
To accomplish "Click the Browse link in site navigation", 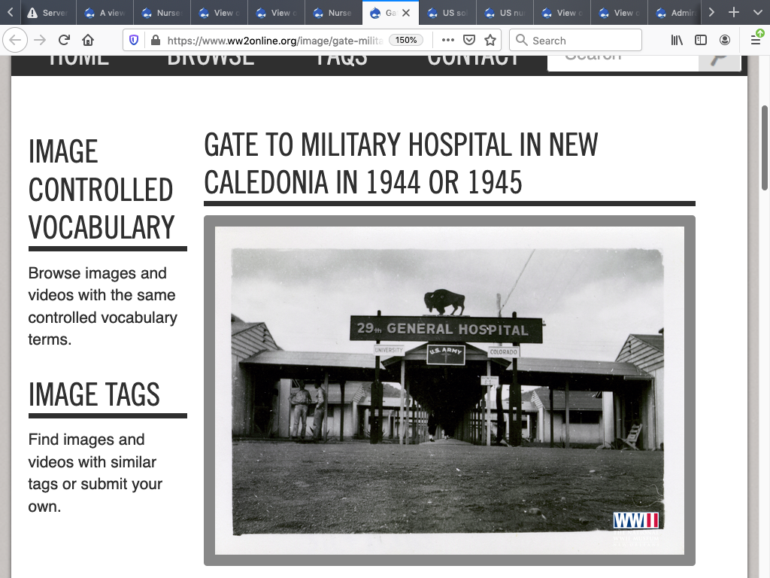I will (211, 59).
